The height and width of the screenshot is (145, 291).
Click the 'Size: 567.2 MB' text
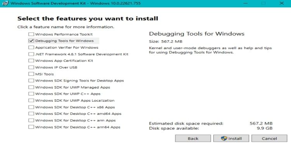[166, 41]
